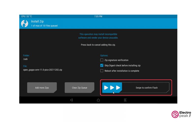Click the 7:05 PM clock

coord(98,16)
